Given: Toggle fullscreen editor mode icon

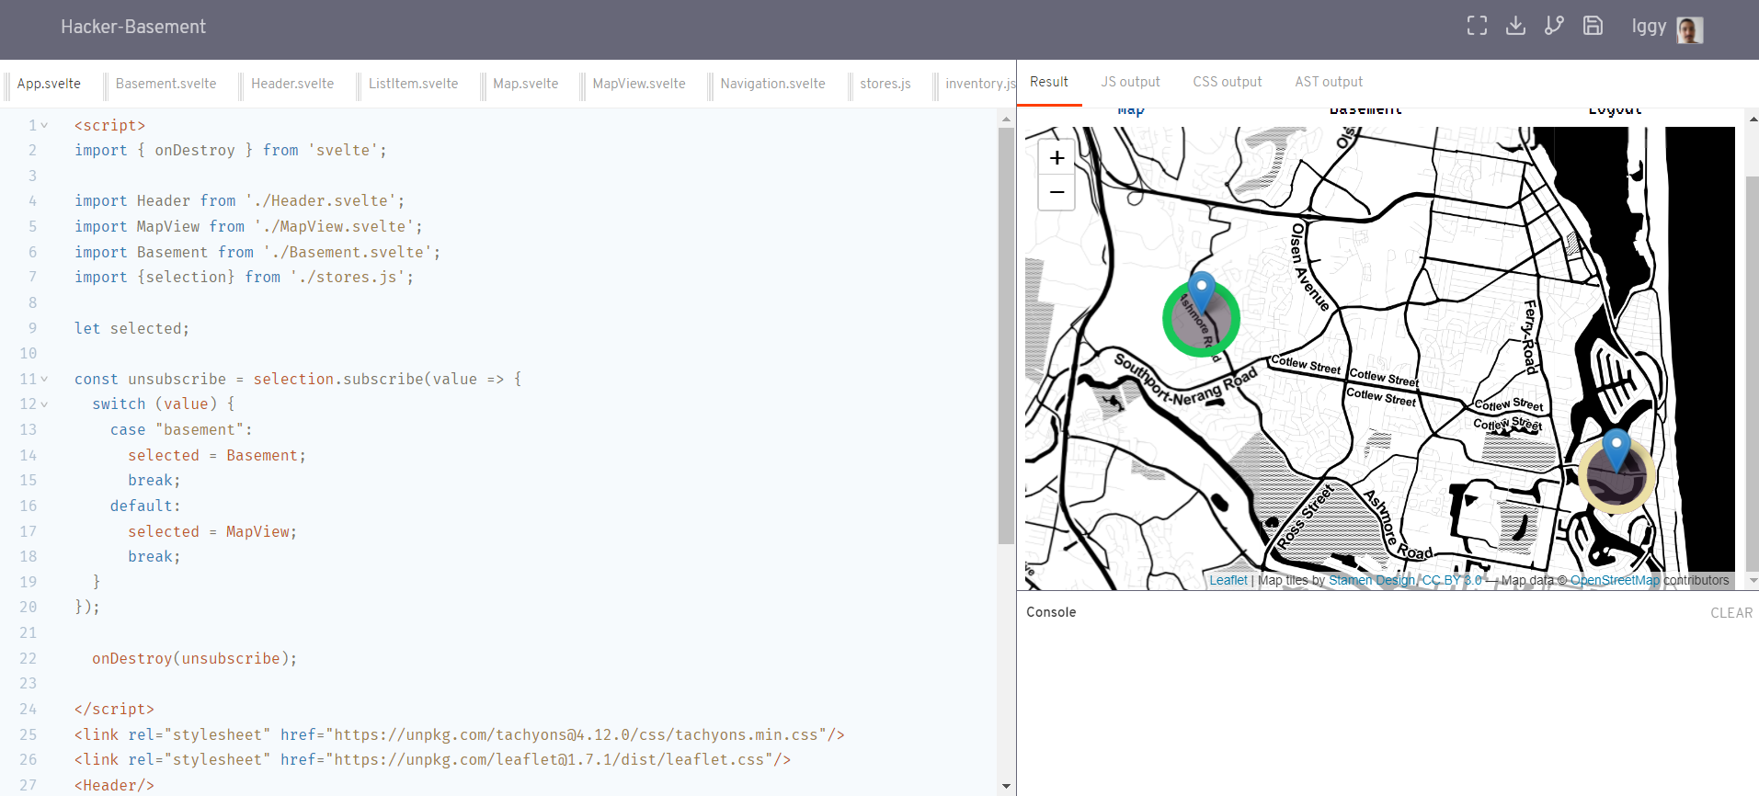Looking at the screenshot, I should [x=1477, y=26].
